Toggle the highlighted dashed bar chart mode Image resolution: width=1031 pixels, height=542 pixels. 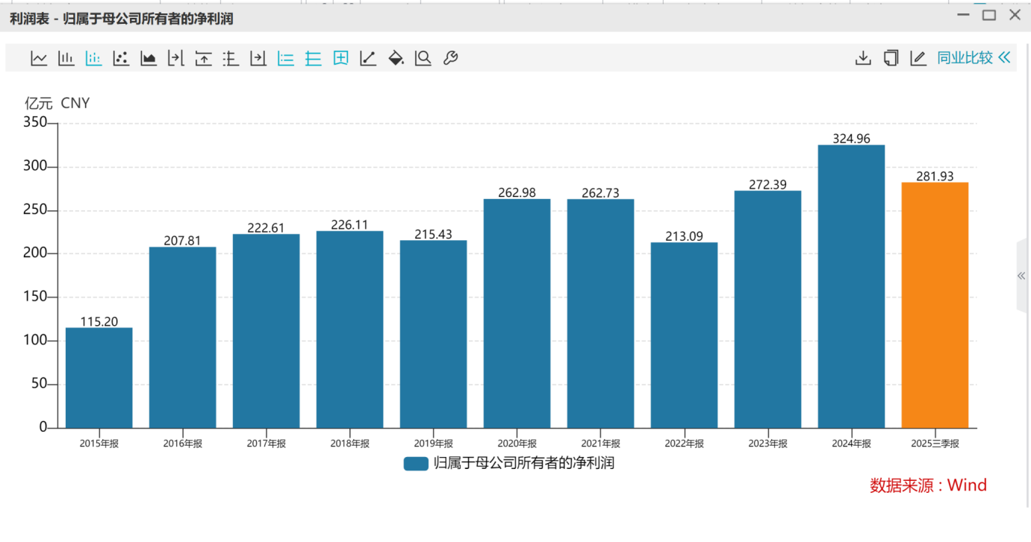(x=93, y=58)
